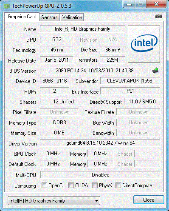Screen dimensions: 169x211
Task: Click the Subvendor field CLEVO/KAPOK (1558)
Action: (x=130, y=81)
